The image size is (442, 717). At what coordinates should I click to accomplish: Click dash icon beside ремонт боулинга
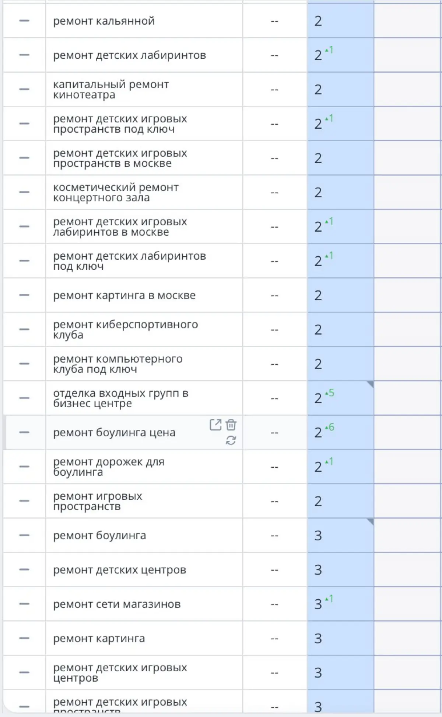point(24,536)
